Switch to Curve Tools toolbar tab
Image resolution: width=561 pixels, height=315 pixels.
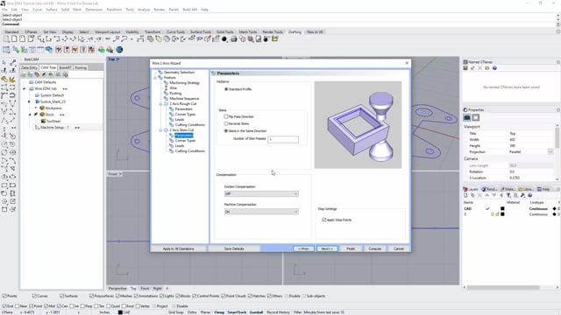(175, 32)
